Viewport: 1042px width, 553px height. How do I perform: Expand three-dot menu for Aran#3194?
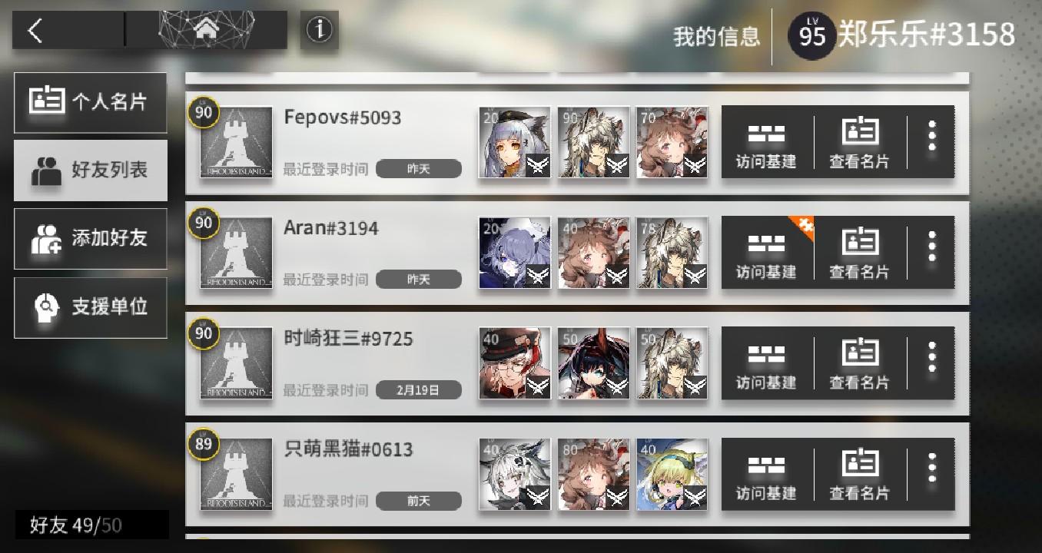[931, 247]
